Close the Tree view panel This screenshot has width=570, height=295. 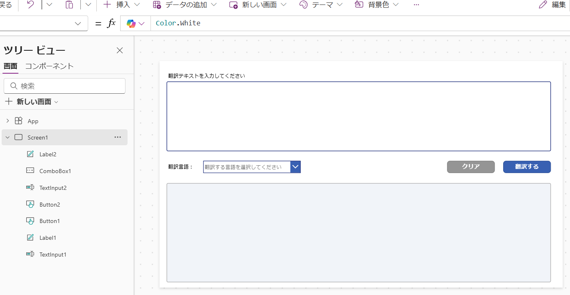coord(120,50)
